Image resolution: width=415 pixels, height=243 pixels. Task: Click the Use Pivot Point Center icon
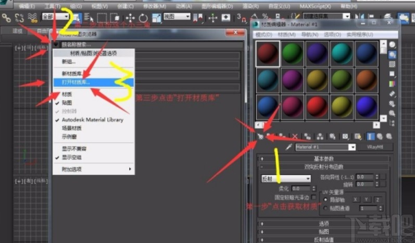(x=198, y=18)
